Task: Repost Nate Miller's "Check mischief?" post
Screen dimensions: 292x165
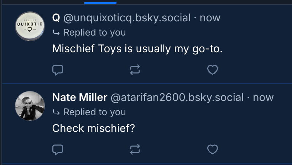Action: [135, 150]
